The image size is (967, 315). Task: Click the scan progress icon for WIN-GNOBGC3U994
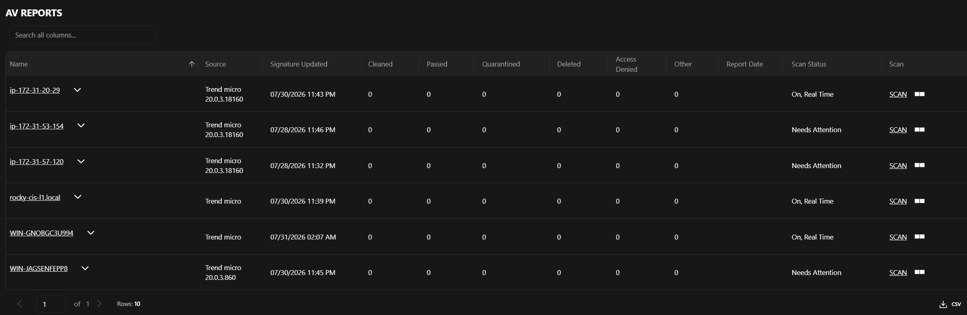click(x=920, y=237)
